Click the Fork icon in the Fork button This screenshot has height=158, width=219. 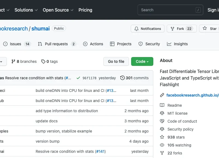[172, 29]
